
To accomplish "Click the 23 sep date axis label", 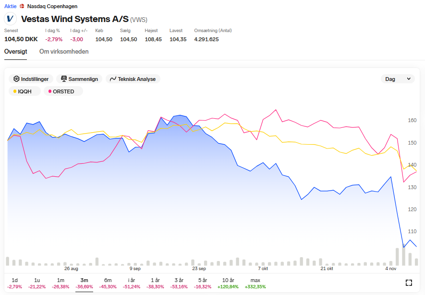I will (x=199, y=269).
